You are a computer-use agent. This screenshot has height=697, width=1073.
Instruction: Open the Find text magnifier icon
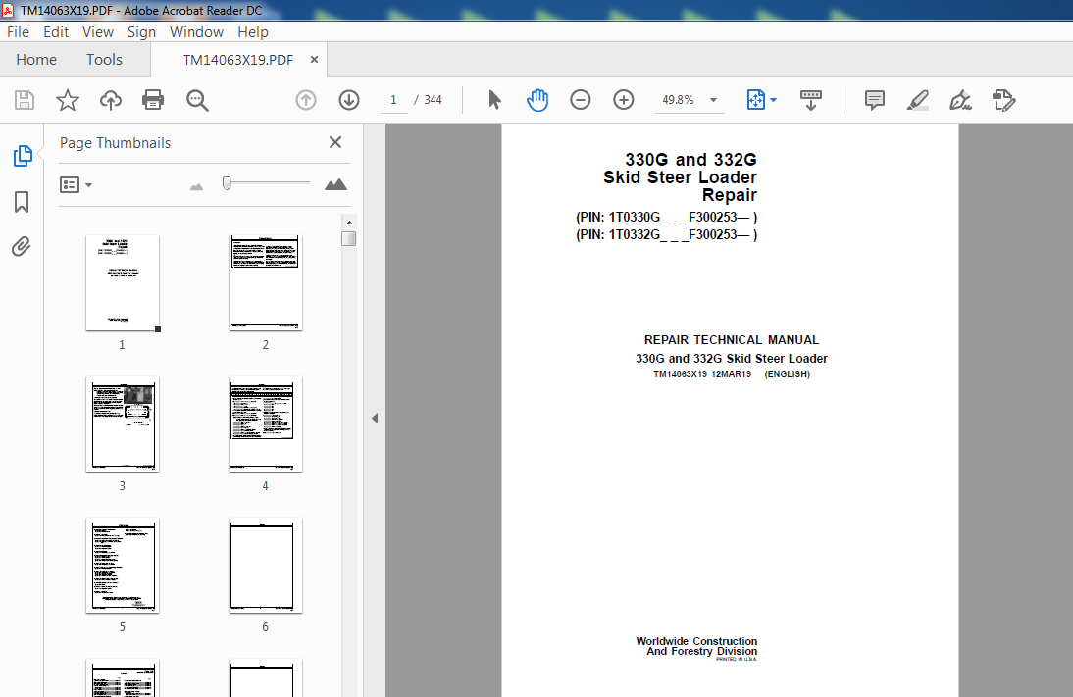197,100
